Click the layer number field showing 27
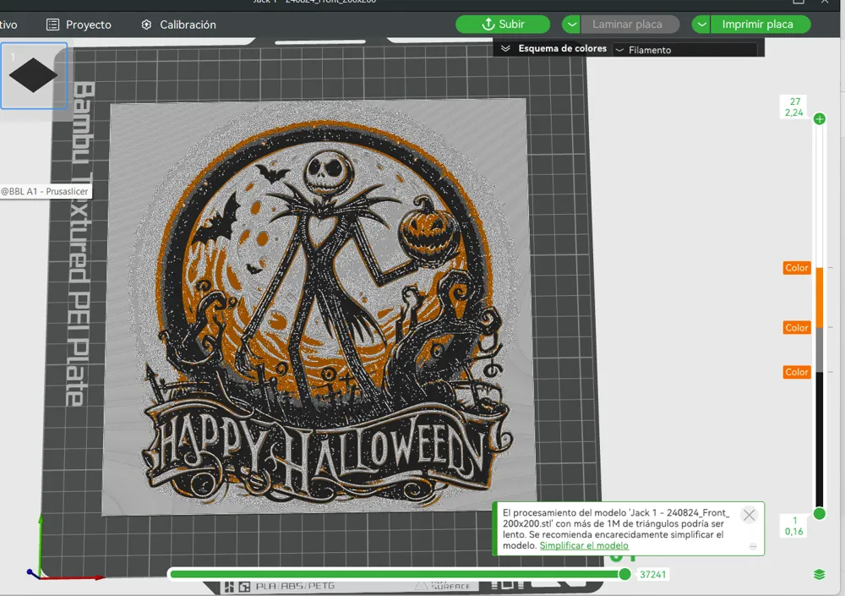This screenshot has height=596, width=845. [793, 107]
